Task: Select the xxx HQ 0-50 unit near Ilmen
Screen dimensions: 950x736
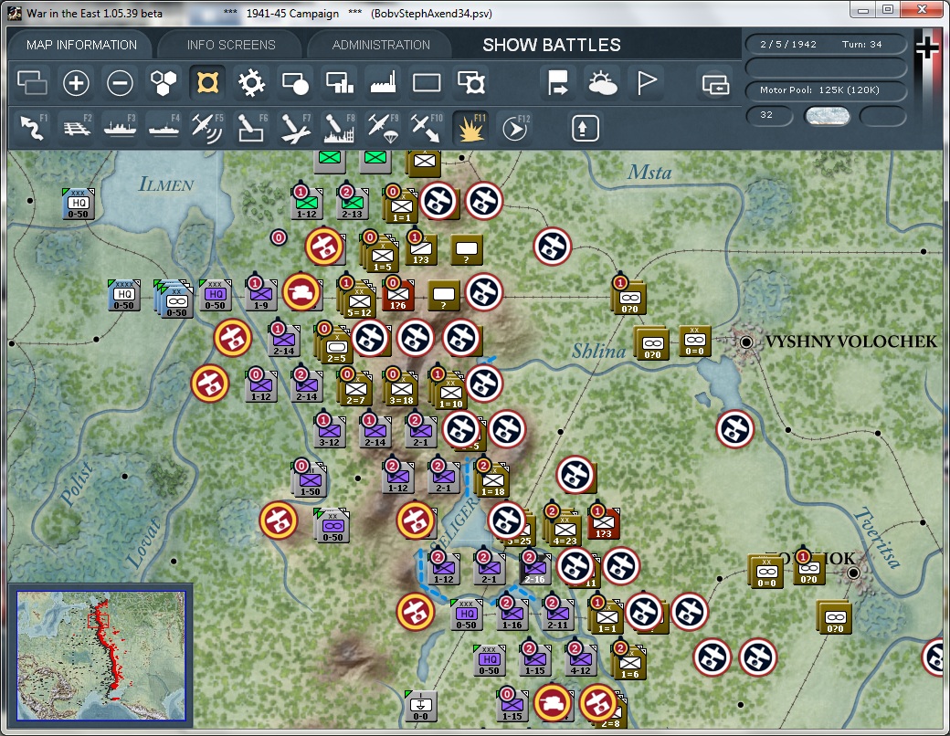Action: pyautogui.click(x=78, y=204)
